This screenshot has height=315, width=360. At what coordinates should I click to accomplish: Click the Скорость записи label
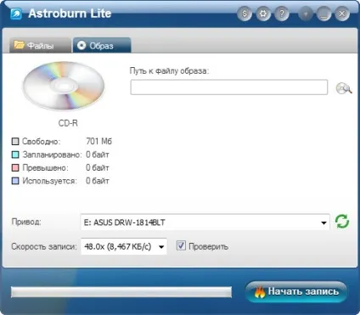pos(44,246)
